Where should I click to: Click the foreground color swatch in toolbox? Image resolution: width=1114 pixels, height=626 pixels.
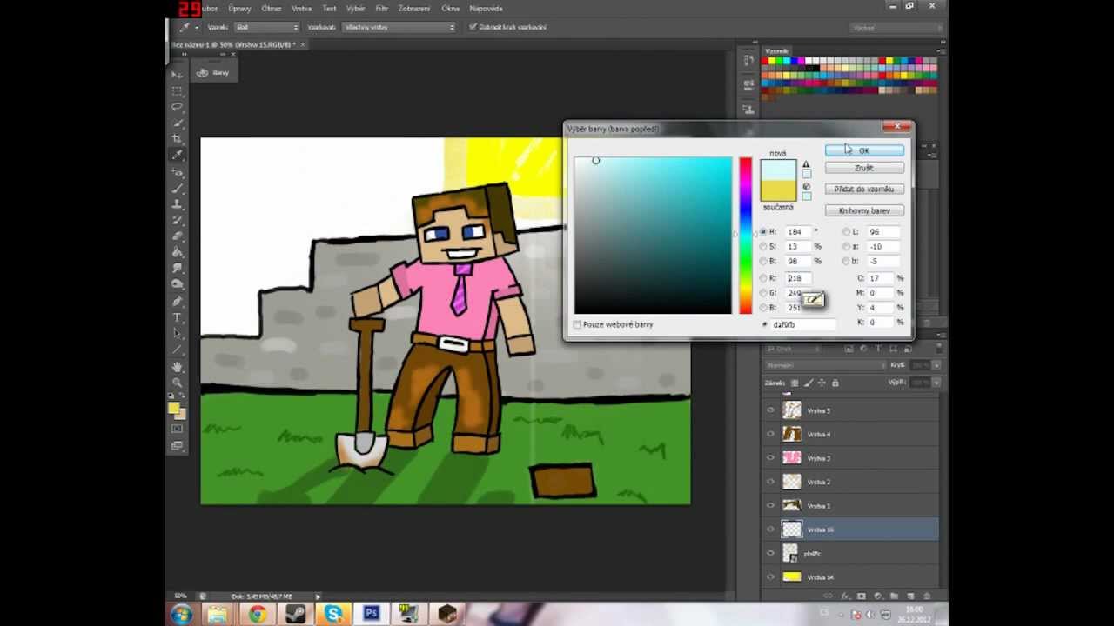[x=174, y=407]
